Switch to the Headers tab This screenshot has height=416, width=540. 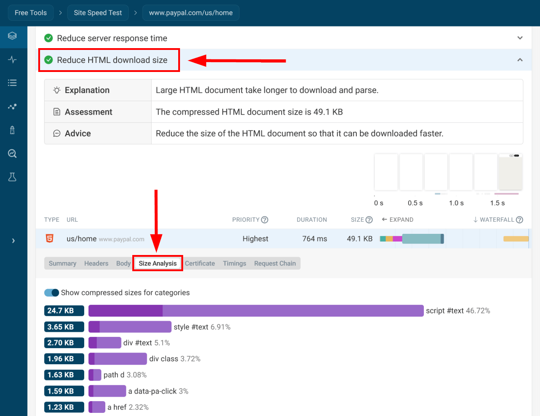point(96,264)
